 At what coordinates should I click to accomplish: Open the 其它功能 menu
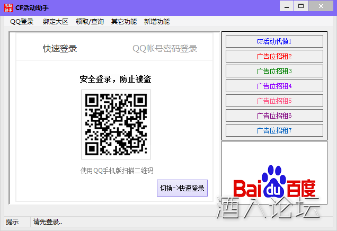pyautogui.click(x=124, y=22)
